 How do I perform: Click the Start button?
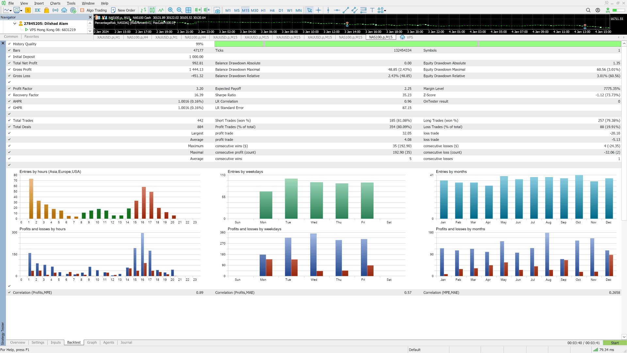615,343
